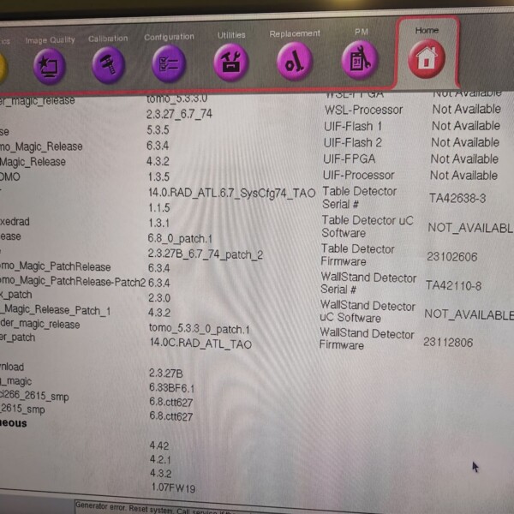Select the UIF-FPGA row label

[x=349, y=158]
